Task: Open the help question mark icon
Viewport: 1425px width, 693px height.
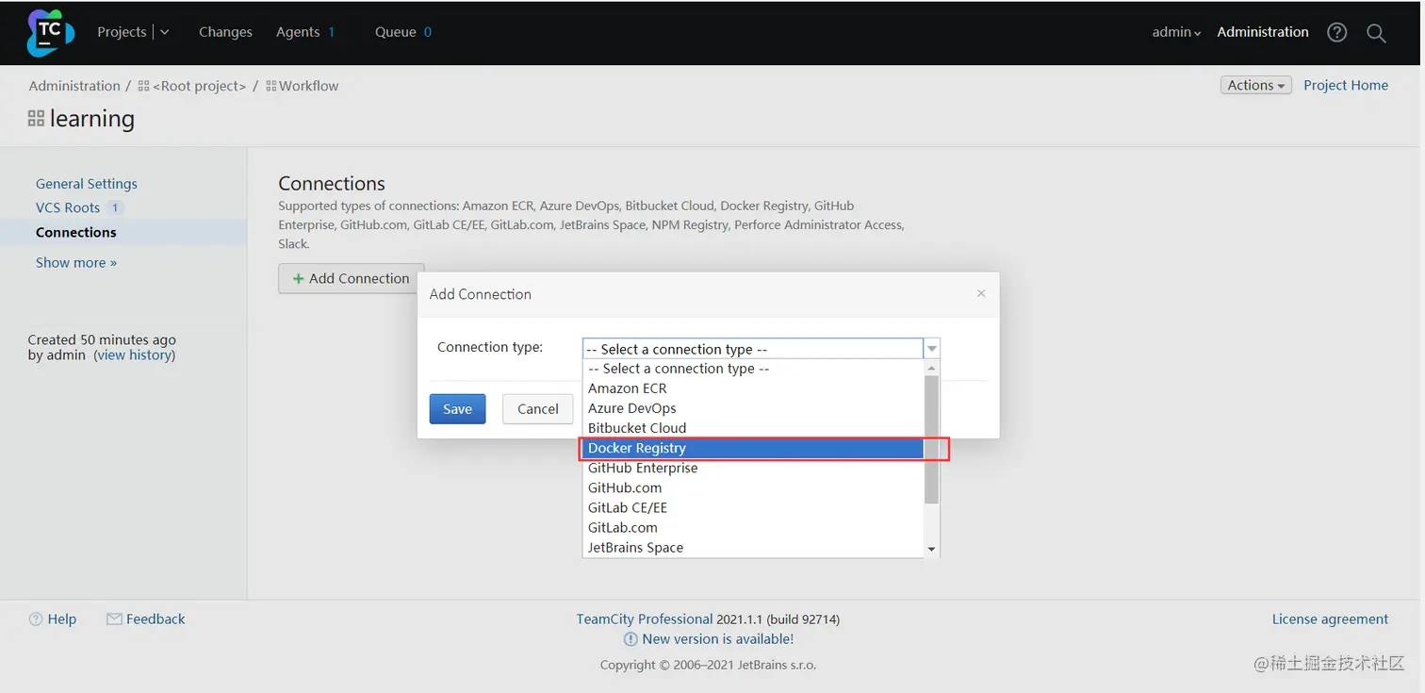Action: click(1336, 32)
